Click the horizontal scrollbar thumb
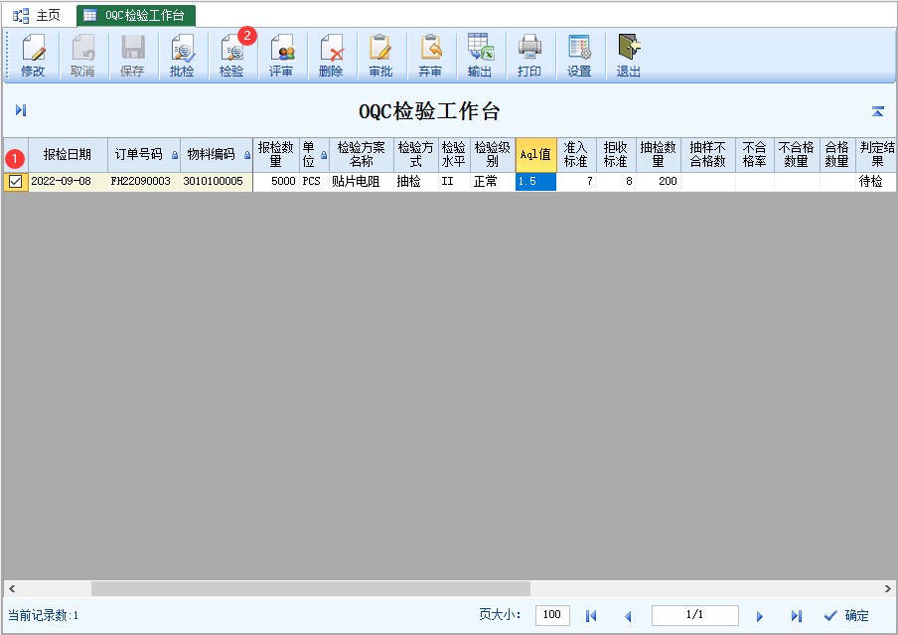The height and width of the screenshot is (635, 898). (310, 588)
